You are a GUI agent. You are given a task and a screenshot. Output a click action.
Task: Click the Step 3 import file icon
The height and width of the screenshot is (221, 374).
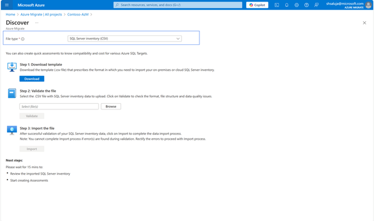point(12,130)
